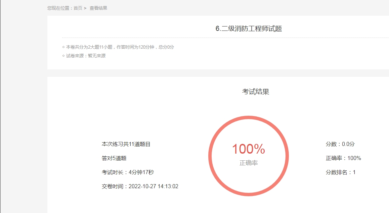Click the 交卷时间 submission timestamp
Viewport: 389px width, 213px height.
(x=140, y=187)
